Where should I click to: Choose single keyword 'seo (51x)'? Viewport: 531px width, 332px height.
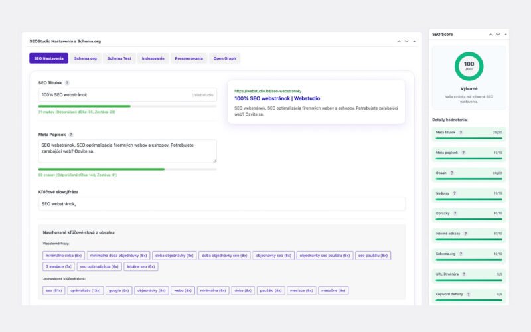click(54, 291)
